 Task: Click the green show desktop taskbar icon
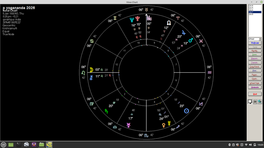pos(11,145)
